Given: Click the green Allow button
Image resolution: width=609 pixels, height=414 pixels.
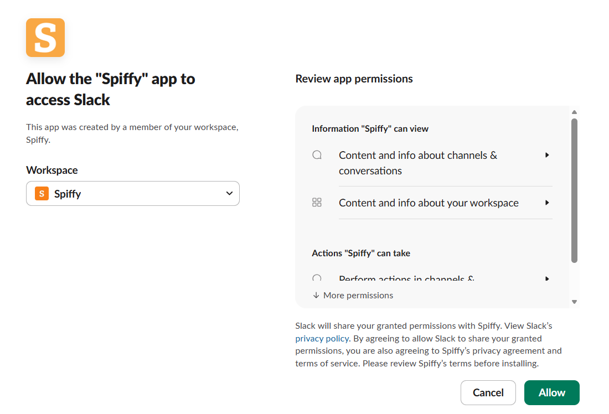Looking at the screenshot, I should [551, 392].
